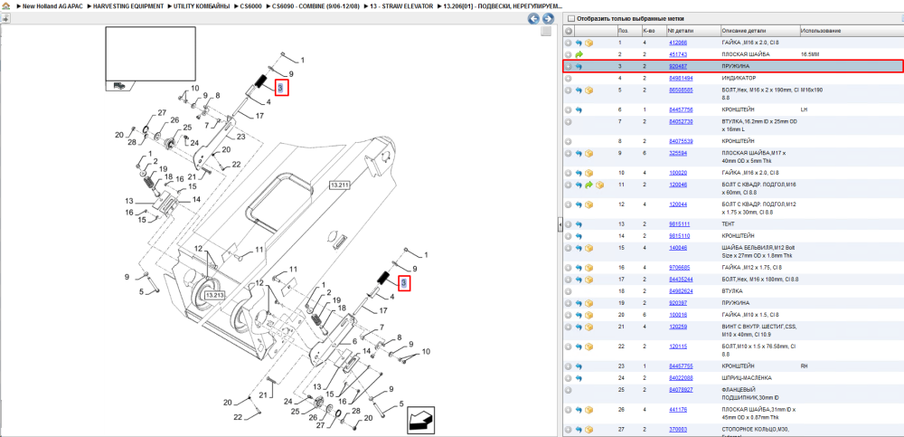904x437 pixels.
Task: Click the next figure arrow
Action: 548,19
